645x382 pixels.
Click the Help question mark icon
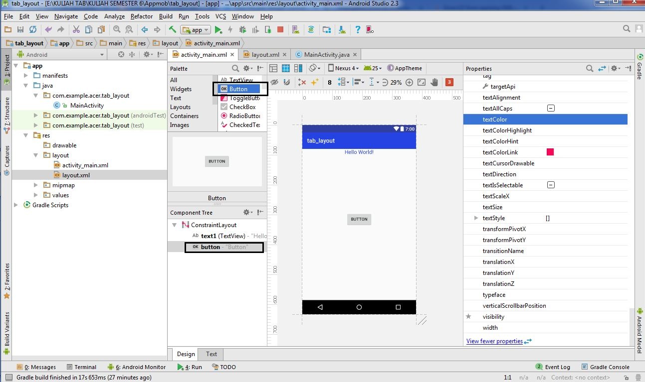point(358,30)
